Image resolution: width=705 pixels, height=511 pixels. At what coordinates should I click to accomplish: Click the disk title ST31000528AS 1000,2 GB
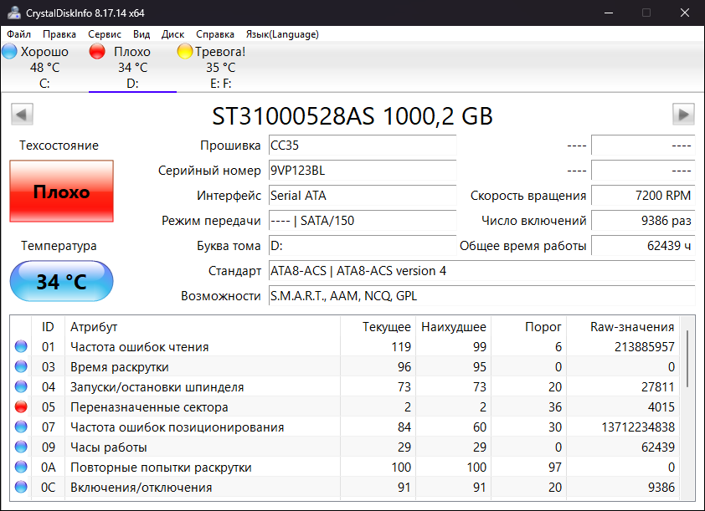(352, 116)
